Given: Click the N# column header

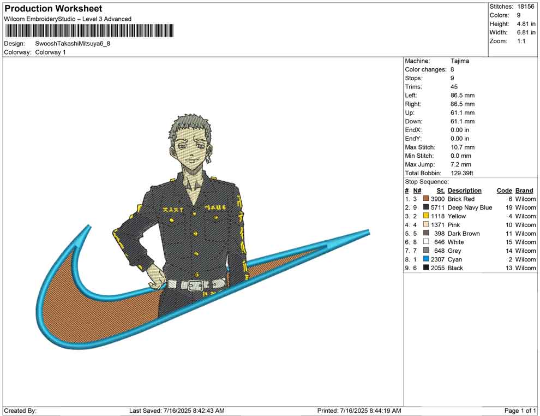Looking at the screenshot, I should [x=417, y=190].
